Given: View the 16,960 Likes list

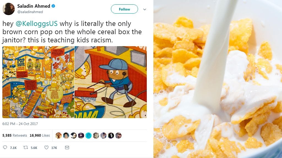Looking at the screenshot, I should (x=40, y=136).
